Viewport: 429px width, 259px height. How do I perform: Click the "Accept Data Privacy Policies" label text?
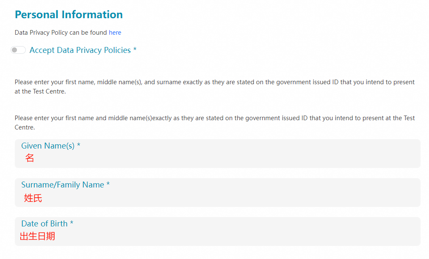80,50
